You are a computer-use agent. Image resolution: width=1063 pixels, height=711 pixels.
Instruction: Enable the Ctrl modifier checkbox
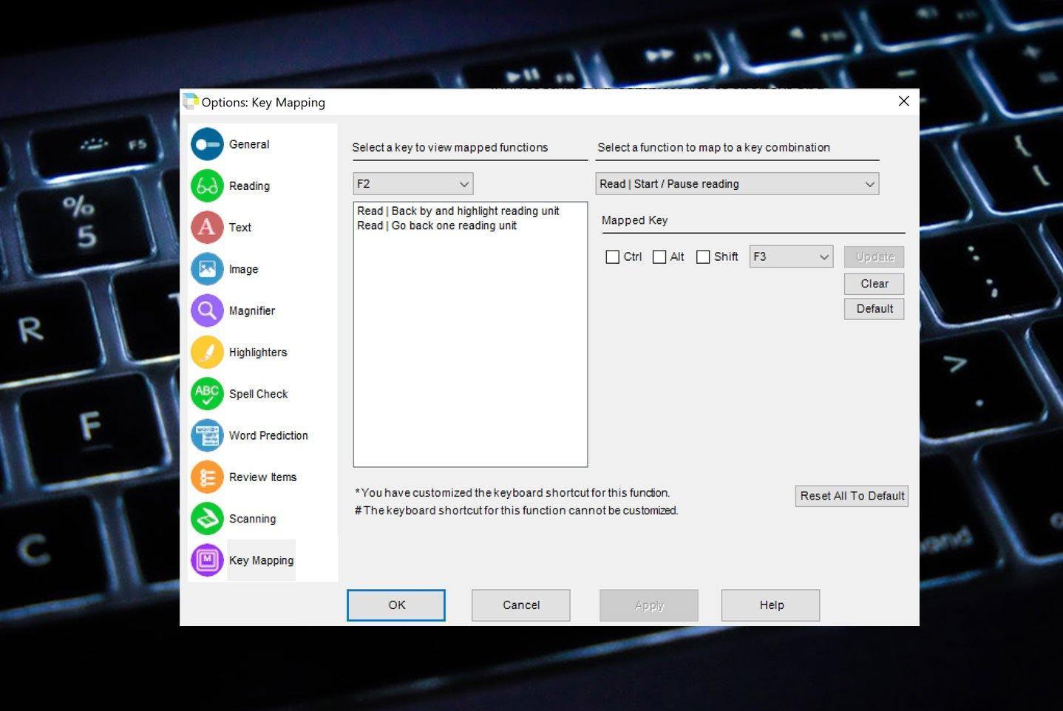click(x=612, y=256)
